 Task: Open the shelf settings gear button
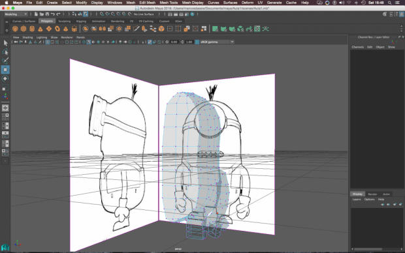pos(7,30)
